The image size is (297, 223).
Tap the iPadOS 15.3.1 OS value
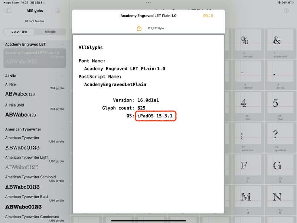(x=155, y=116)
